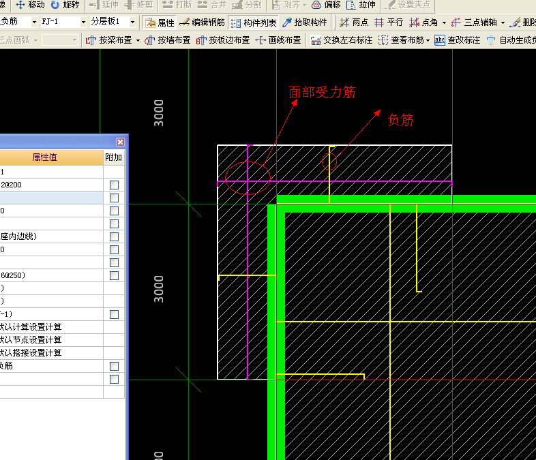
Task: Choose 按梁布置 layout by beam
Action: click(x=108, y=40)
